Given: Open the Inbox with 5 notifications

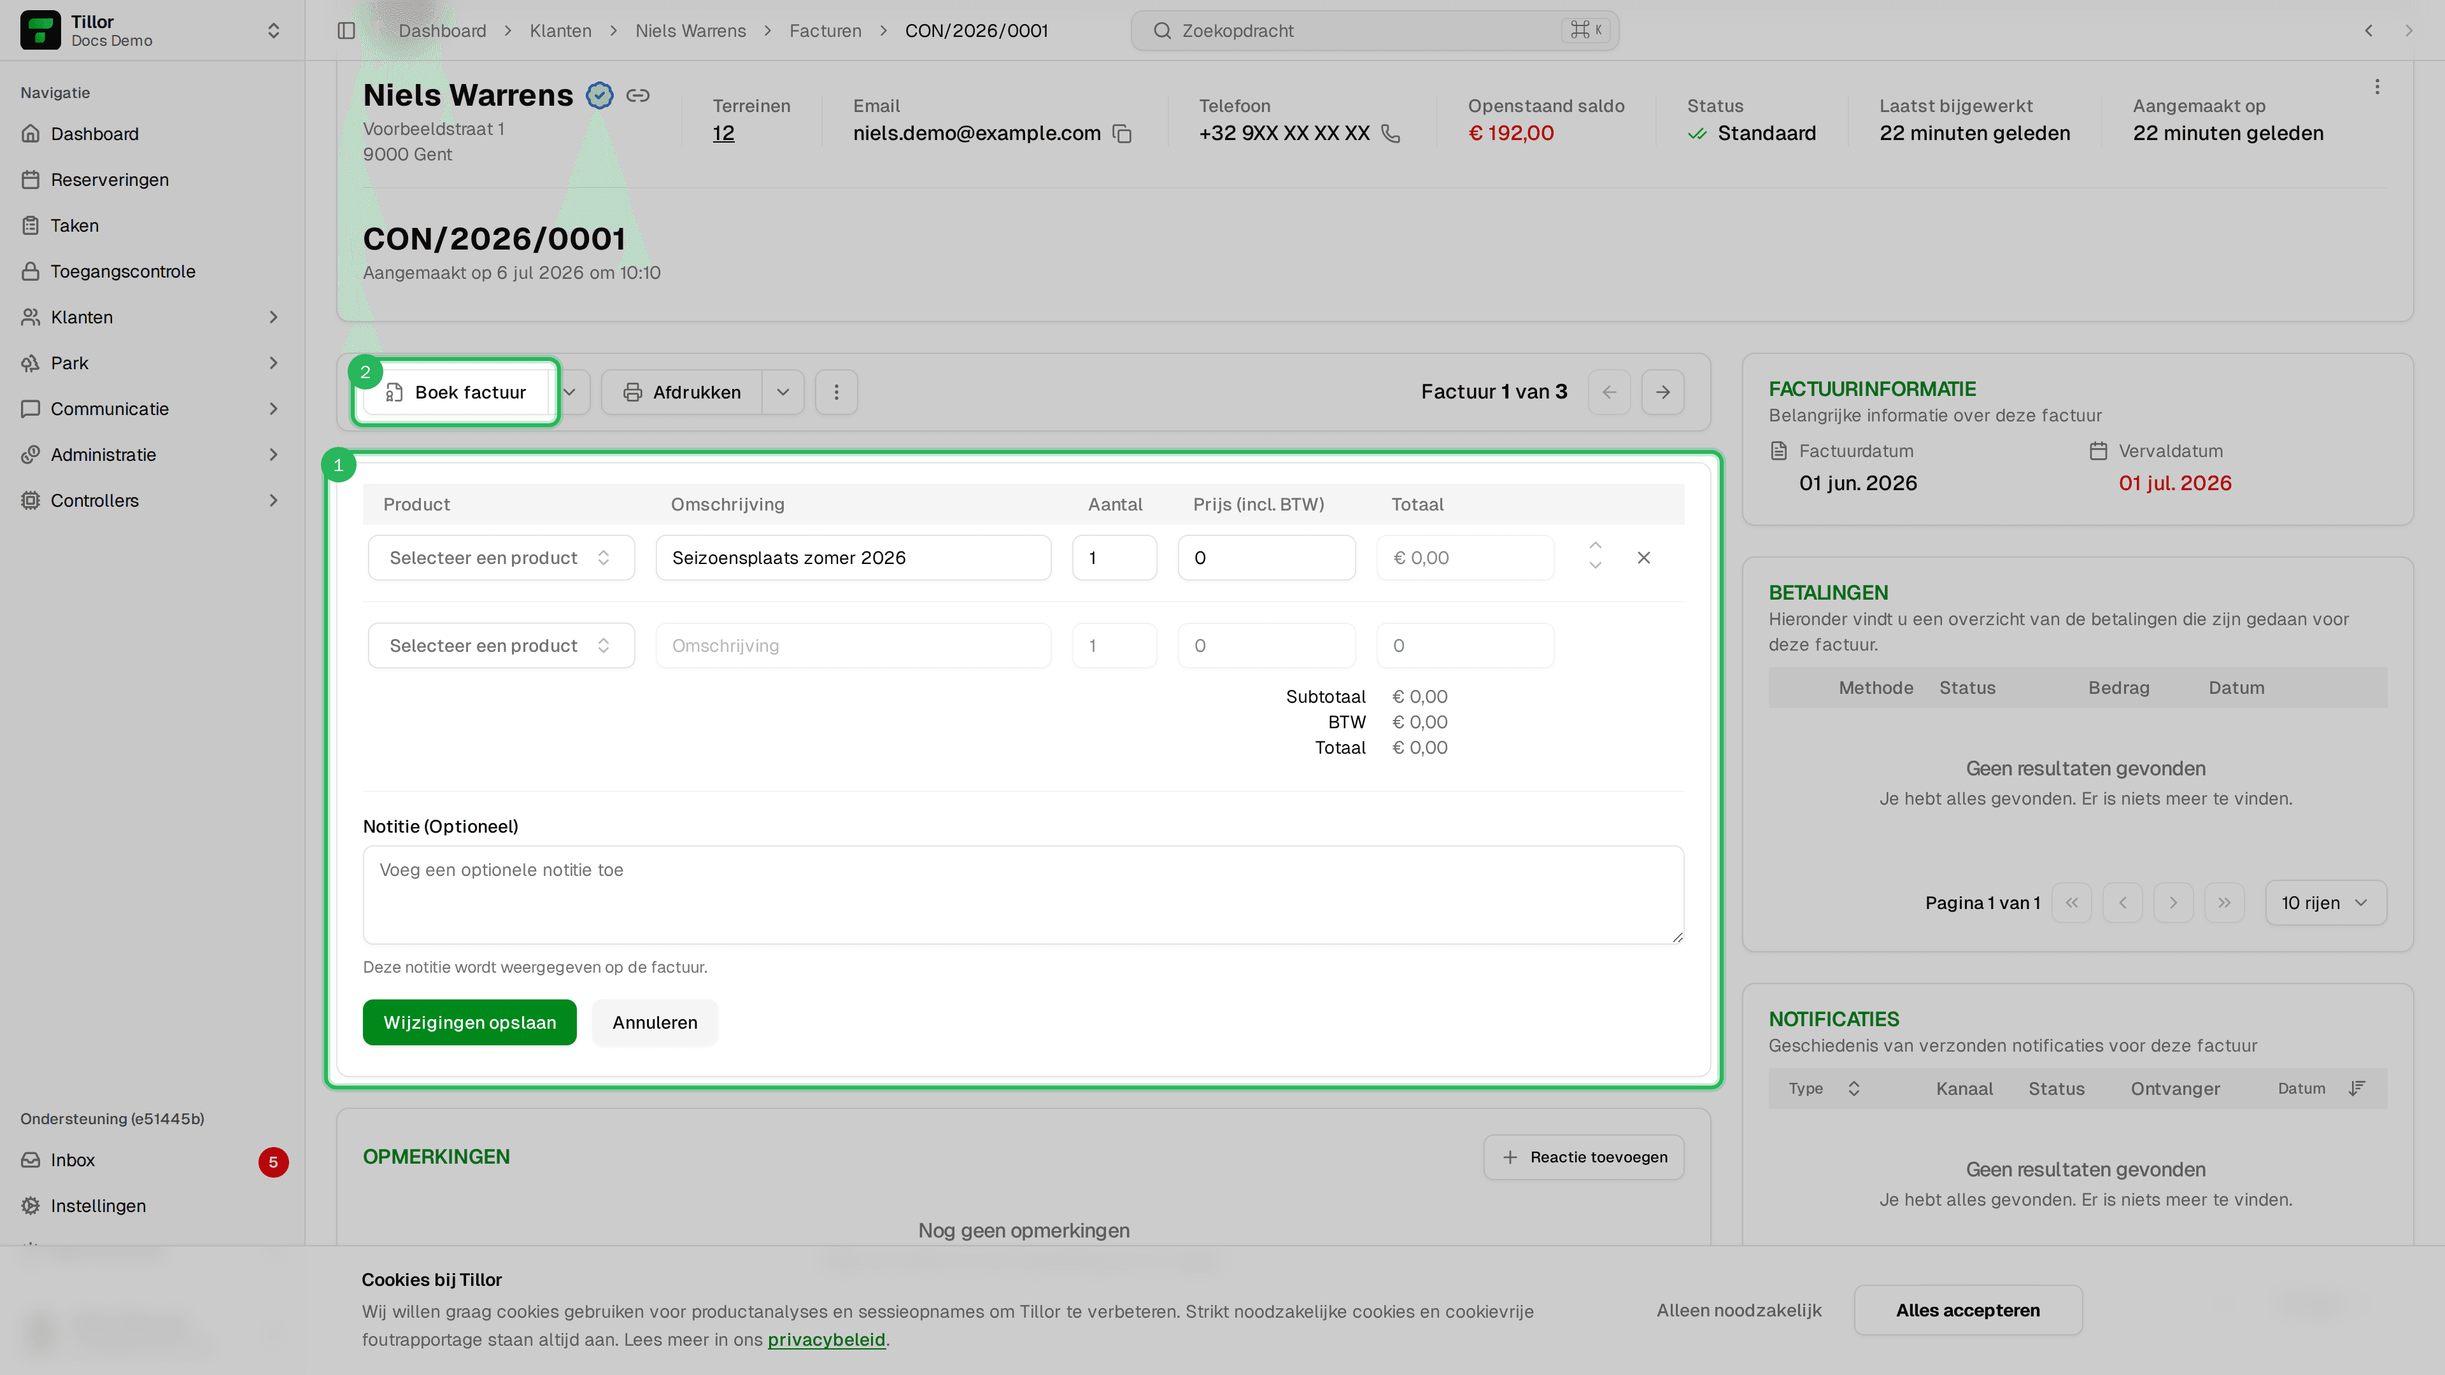Looking at the screenshot, I should pyautogui.click(x=152, y=1160).
